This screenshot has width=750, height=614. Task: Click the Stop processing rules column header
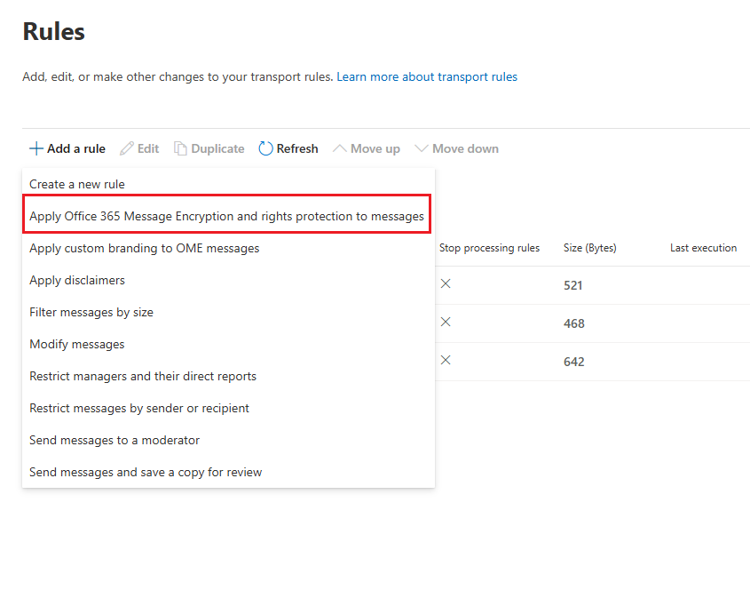coord(489,248)
